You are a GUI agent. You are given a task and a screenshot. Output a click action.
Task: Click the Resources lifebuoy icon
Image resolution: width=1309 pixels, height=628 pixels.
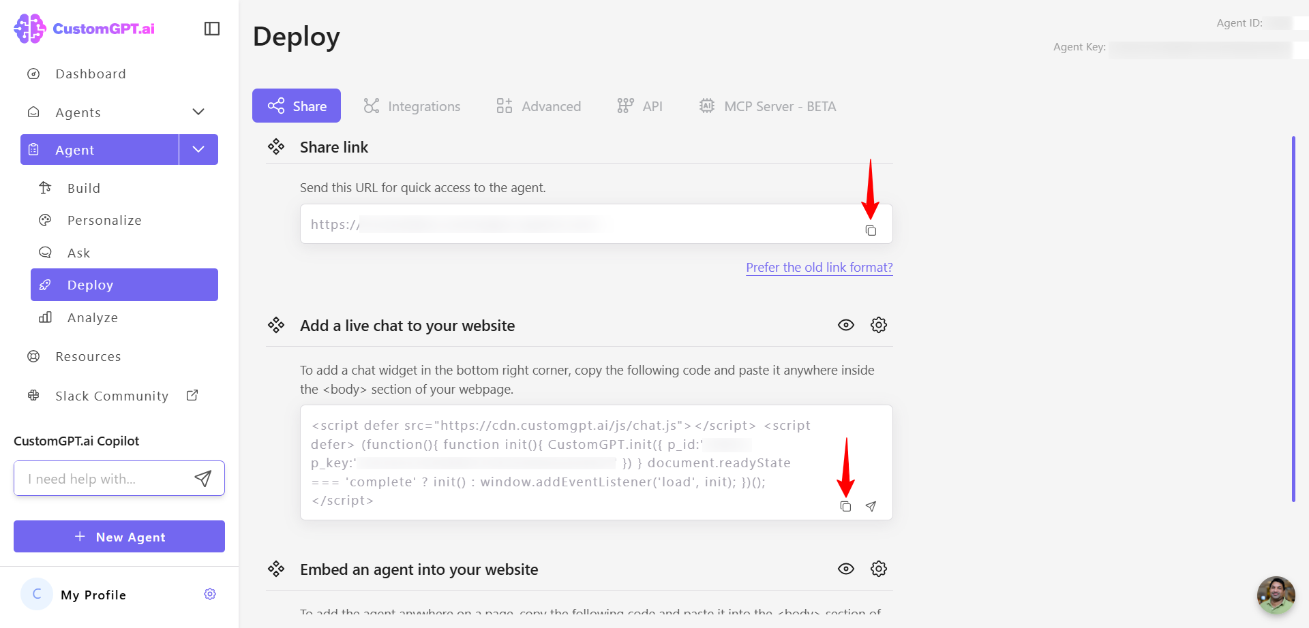[33, 356]
